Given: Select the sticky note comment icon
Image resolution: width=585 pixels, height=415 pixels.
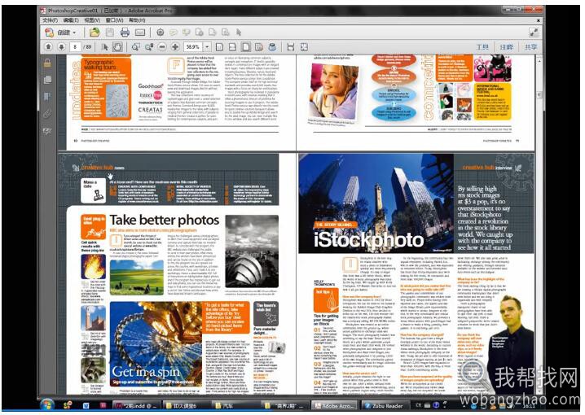Looking at the screenshot, I should [173, 33].
